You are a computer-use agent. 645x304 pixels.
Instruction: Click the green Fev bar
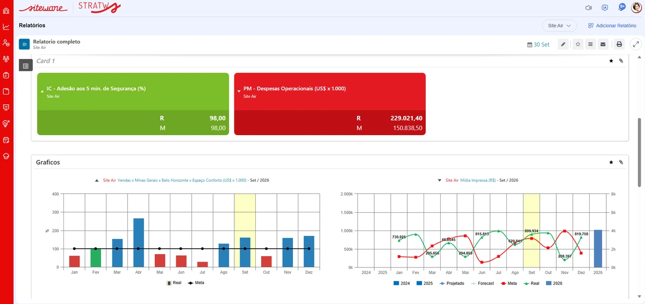(96, 257)
